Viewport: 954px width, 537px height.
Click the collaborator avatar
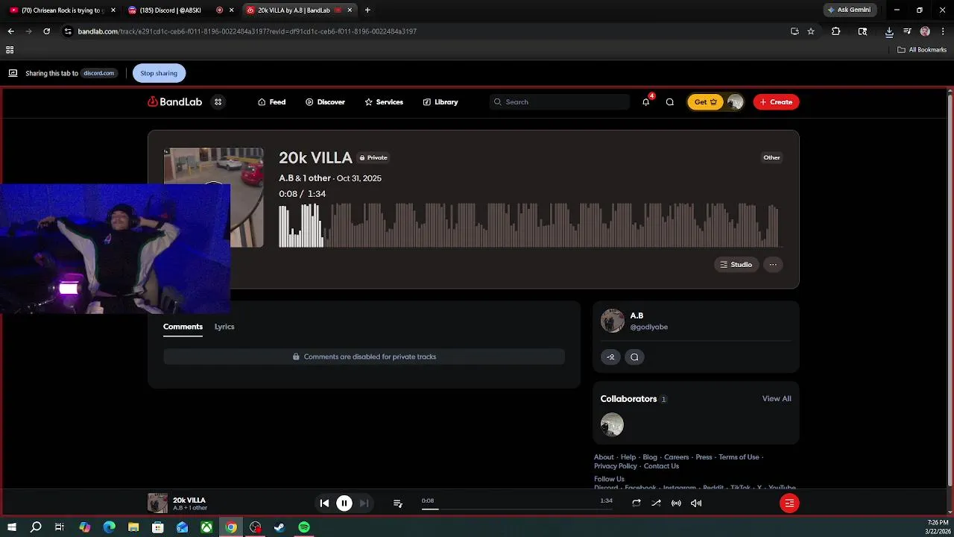click(613, 425)
